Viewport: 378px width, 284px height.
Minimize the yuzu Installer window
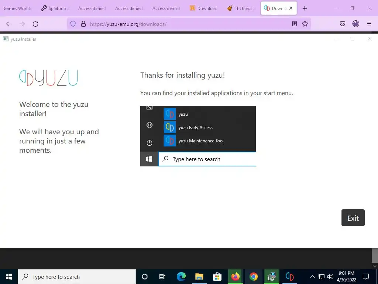coord(336,39)
